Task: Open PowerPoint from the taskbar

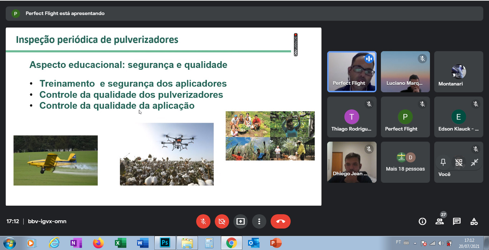Action: click(x=276, y=243)
